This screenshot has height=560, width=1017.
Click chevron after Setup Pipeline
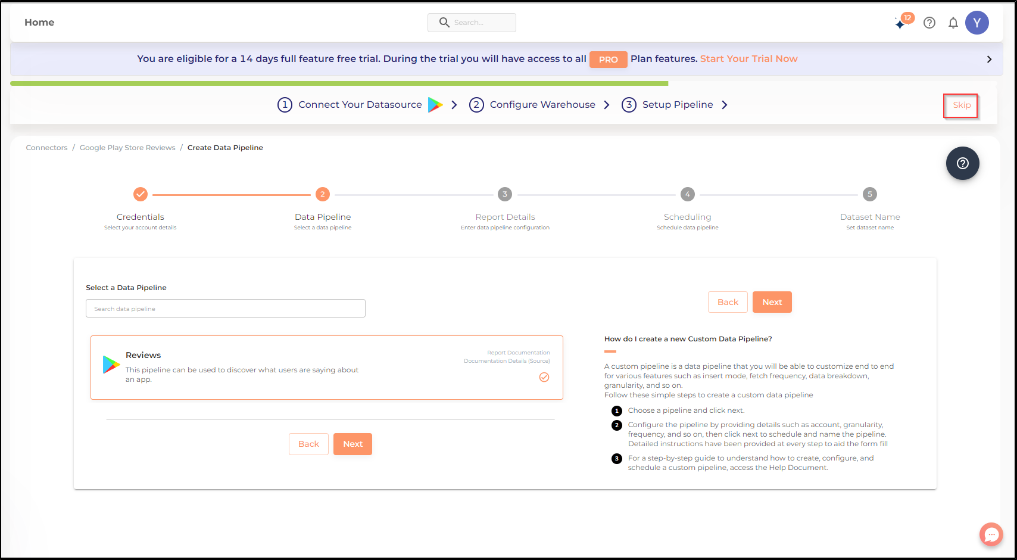[725, 105]
